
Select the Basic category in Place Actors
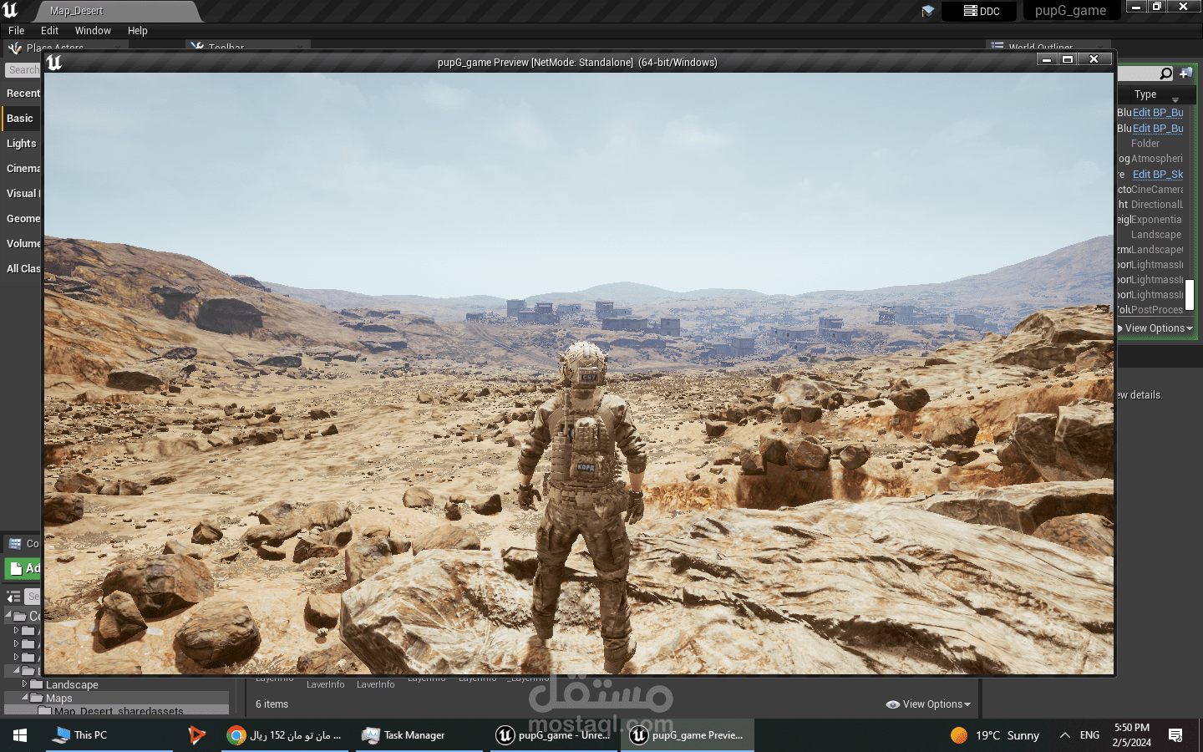(21, 119)
